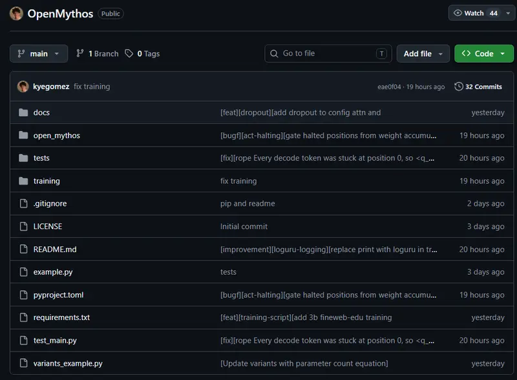The width and height of the screenshot is (517, 380).
Task: View the 1 Branch list
Action: (98, 54)
